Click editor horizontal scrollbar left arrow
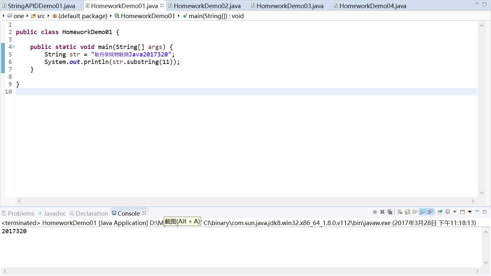This screenshot has height=276, width=491. [19, 201]
